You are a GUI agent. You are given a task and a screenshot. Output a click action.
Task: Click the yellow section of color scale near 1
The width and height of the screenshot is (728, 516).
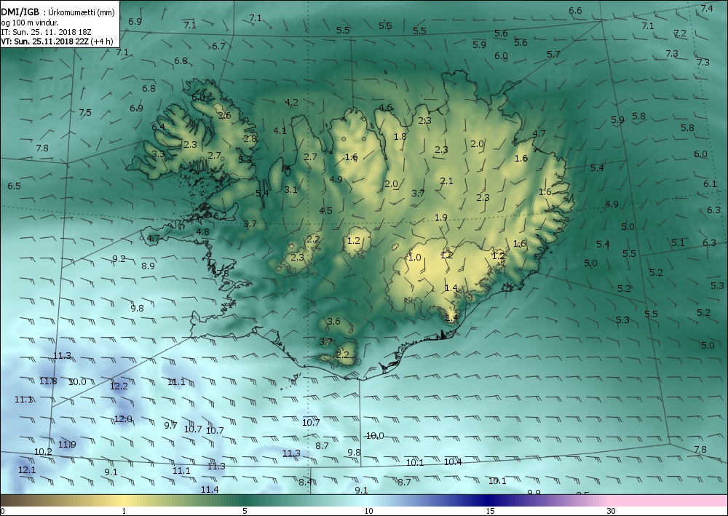(x=124, y=500)
